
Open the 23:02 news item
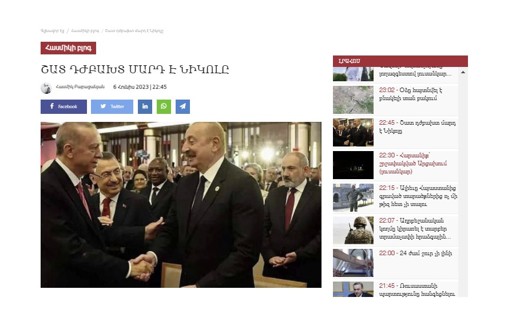[395, 100]
